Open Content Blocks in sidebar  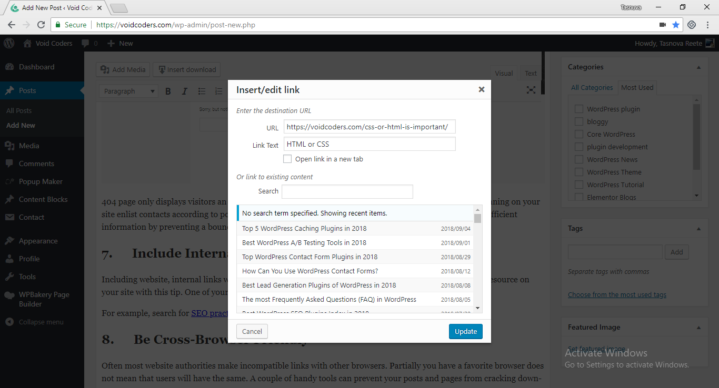coord(42,199)
